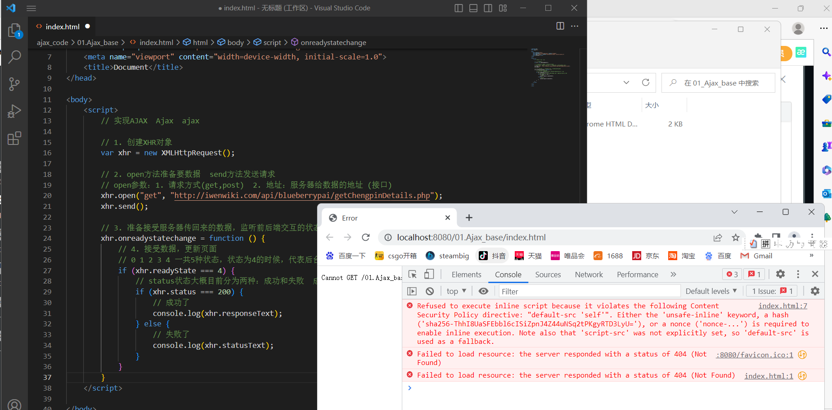Go forward in Chrome
Viewport: 832px width, 410px height.
pyautogui.click(x=348, y=237)
